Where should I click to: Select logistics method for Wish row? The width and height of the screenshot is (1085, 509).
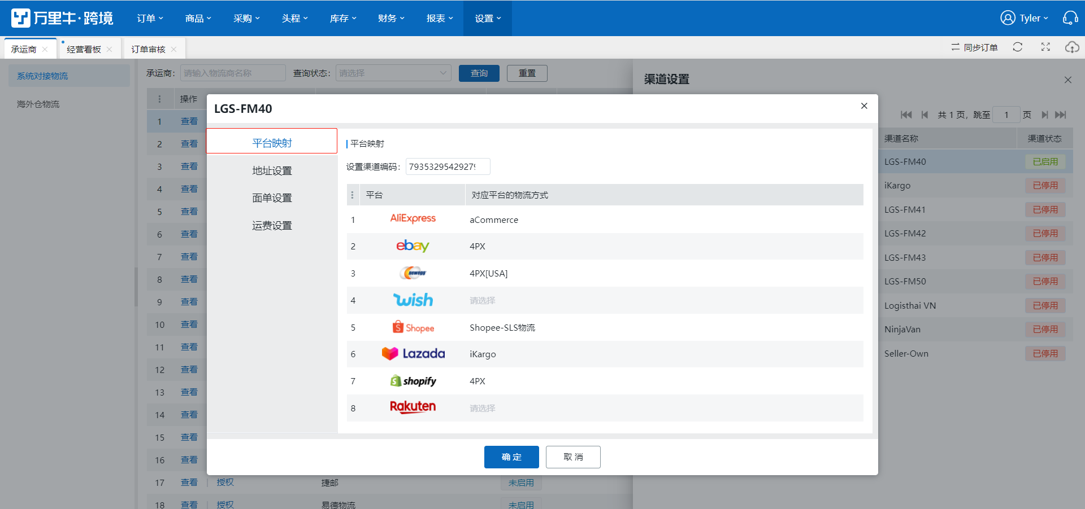482,301
